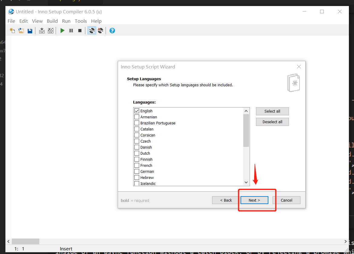Uncheck the English language checkbox

point(136,111)
